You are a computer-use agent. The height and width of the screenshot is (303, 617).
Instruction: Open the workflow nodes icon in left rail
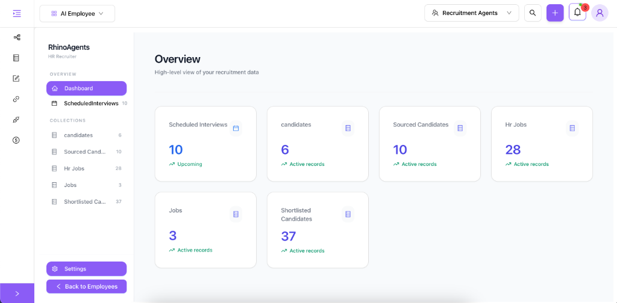(x=17, y=38)
